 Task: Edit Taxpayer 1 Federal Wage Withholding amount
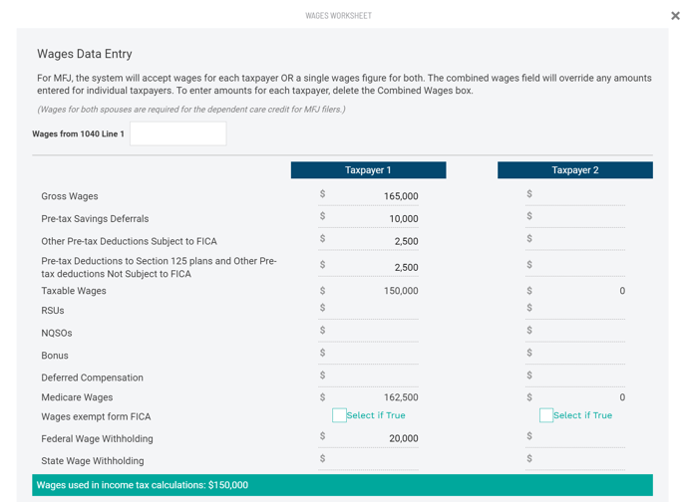point(368,438)
